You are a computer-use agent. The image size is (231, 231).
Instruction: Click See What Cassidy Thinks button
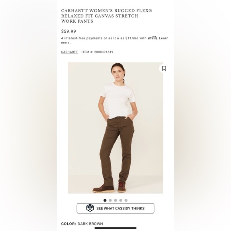coord(115,208)
